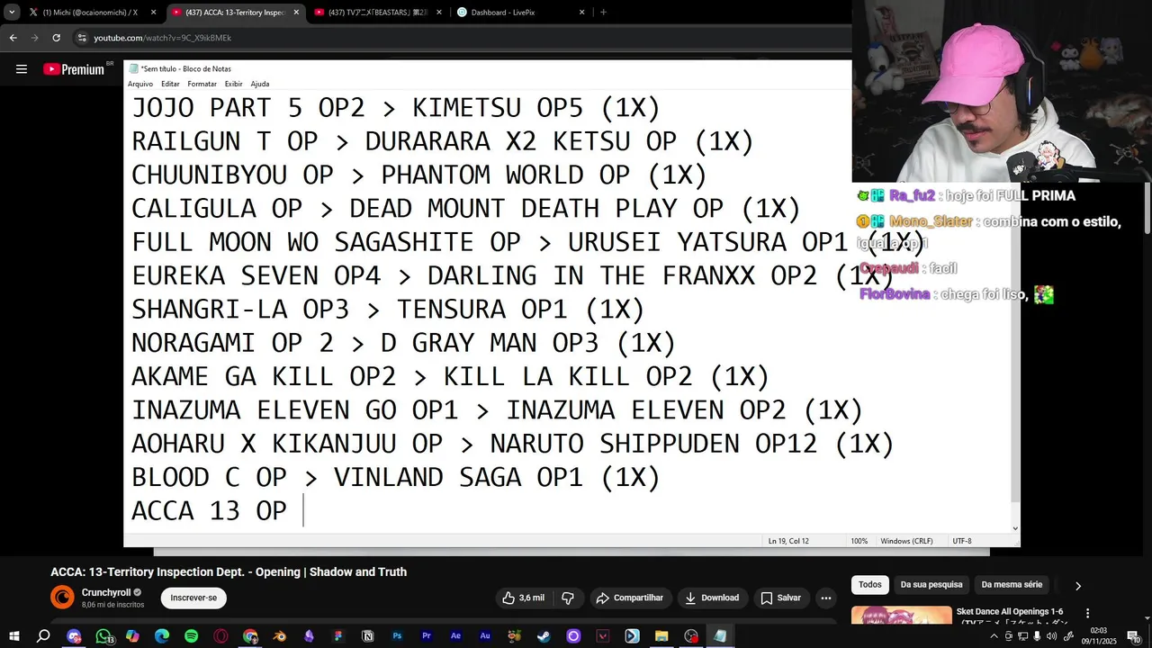Click the YouTube Premium logo

click(74, 69)
